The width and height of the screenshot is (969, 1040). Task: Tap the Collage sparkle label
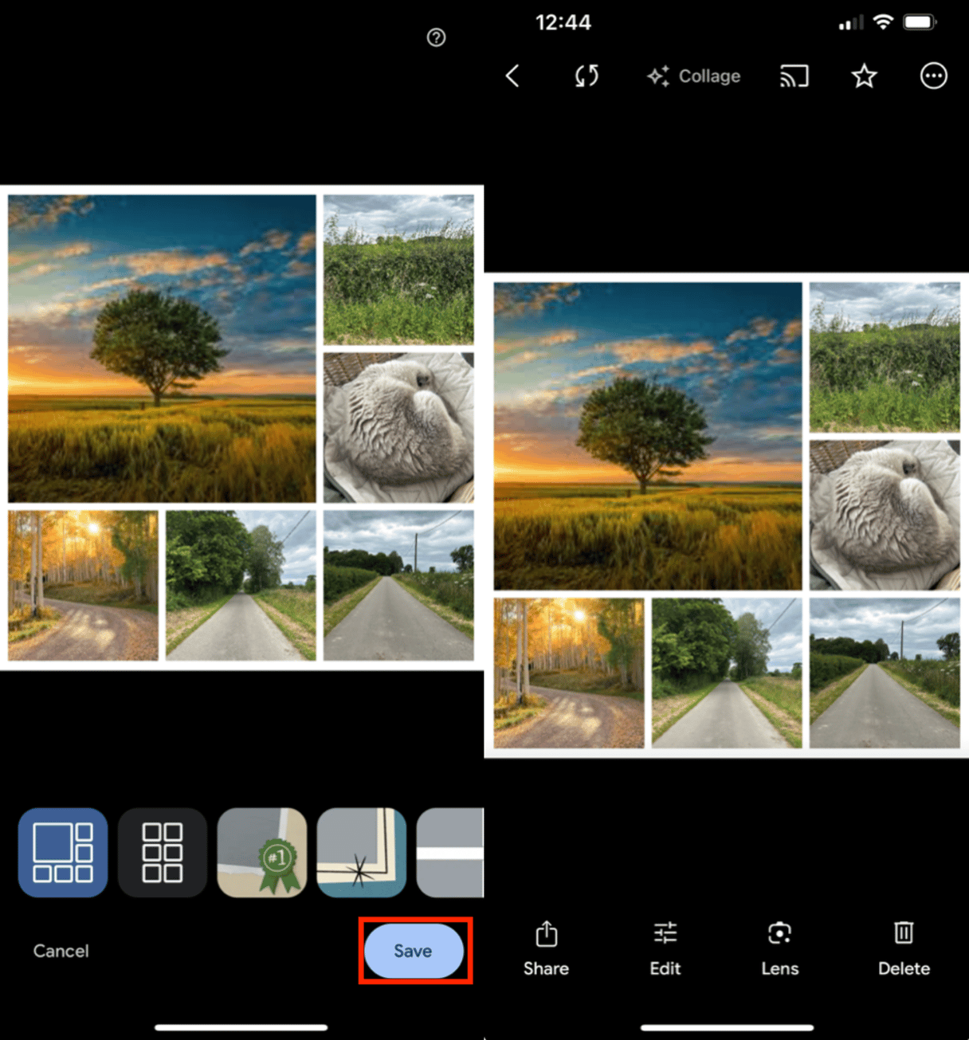[694, 77]
